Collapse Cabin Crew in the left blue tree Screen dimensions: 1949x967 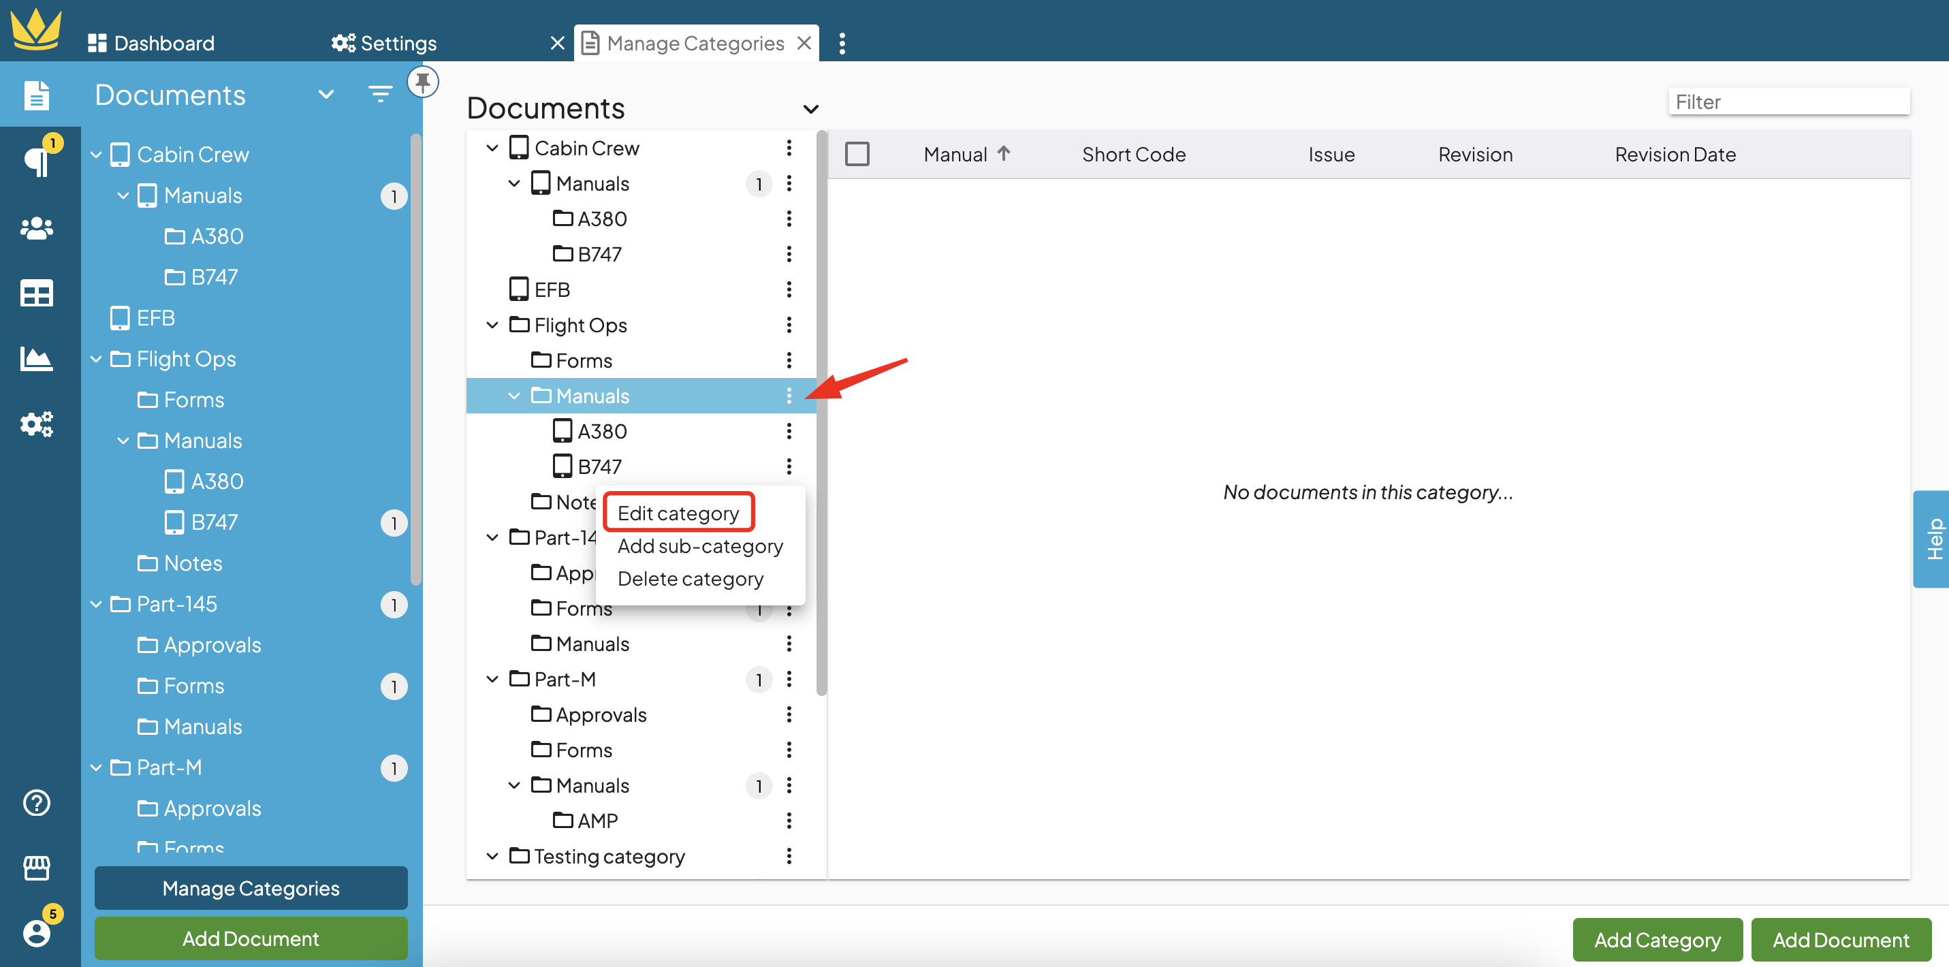96,155
